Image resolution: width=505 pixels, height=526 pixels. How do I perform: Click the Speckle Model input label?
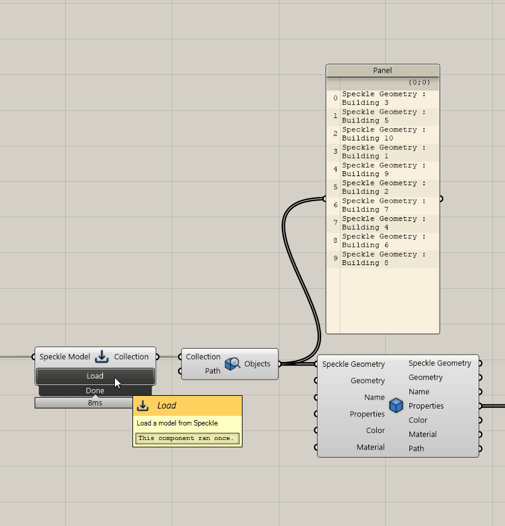65,357
